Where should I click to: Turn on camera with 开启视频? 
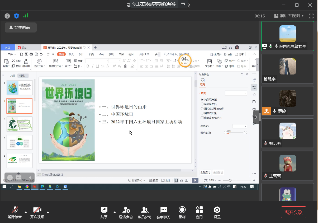point(37,212)
